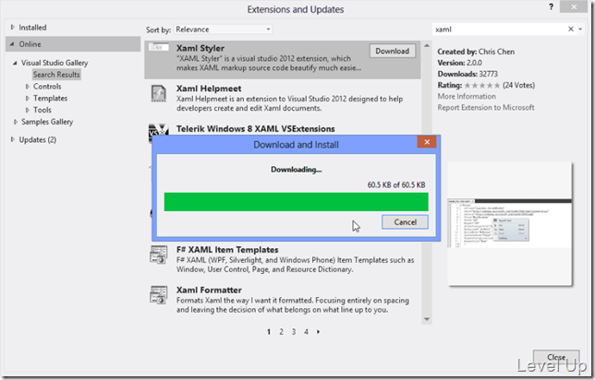The width and height of the screenshot is (595, 380).
Task: Click the results list scrollbar up arrow
Action: [x=427, y=45]
